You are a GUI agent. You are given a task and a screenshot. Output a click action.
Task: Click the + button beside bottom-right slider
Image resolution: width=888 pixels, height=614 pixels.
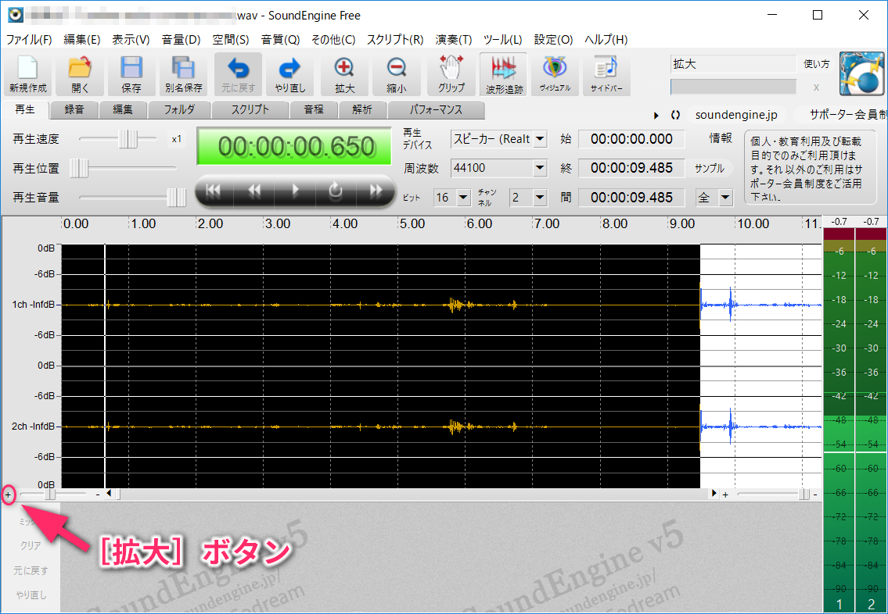[725, 494]
